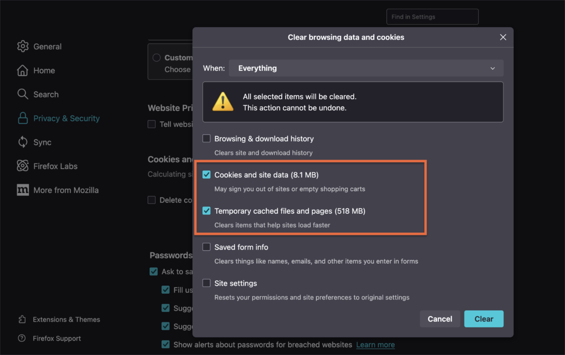Click "Clears things like names, emails" description
565x355 pixels.
tap(316, 261)
